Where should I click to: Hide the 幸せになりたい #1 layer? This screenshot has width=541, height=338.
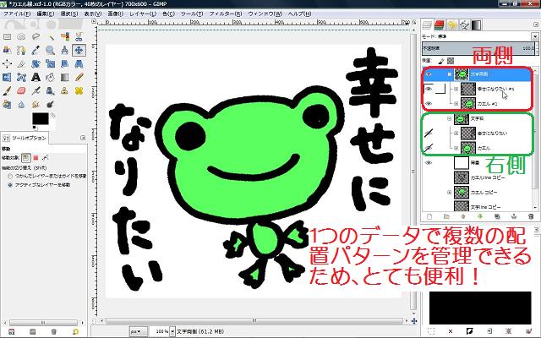click(429, 89)
